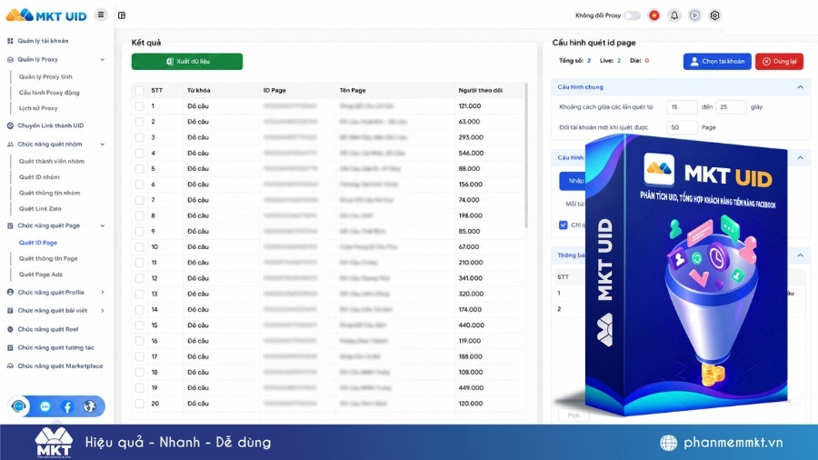
Task: Toggle the Không đổi Proxy switch
Action: point(632,15)
